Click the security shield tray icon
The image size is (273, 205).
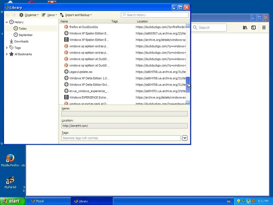click(x=239, y=201)
